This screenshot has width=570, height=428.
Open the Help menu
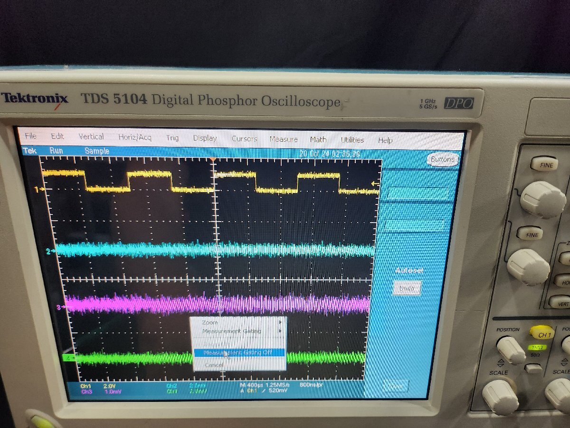pyautogui.click(x=385, y=141)
